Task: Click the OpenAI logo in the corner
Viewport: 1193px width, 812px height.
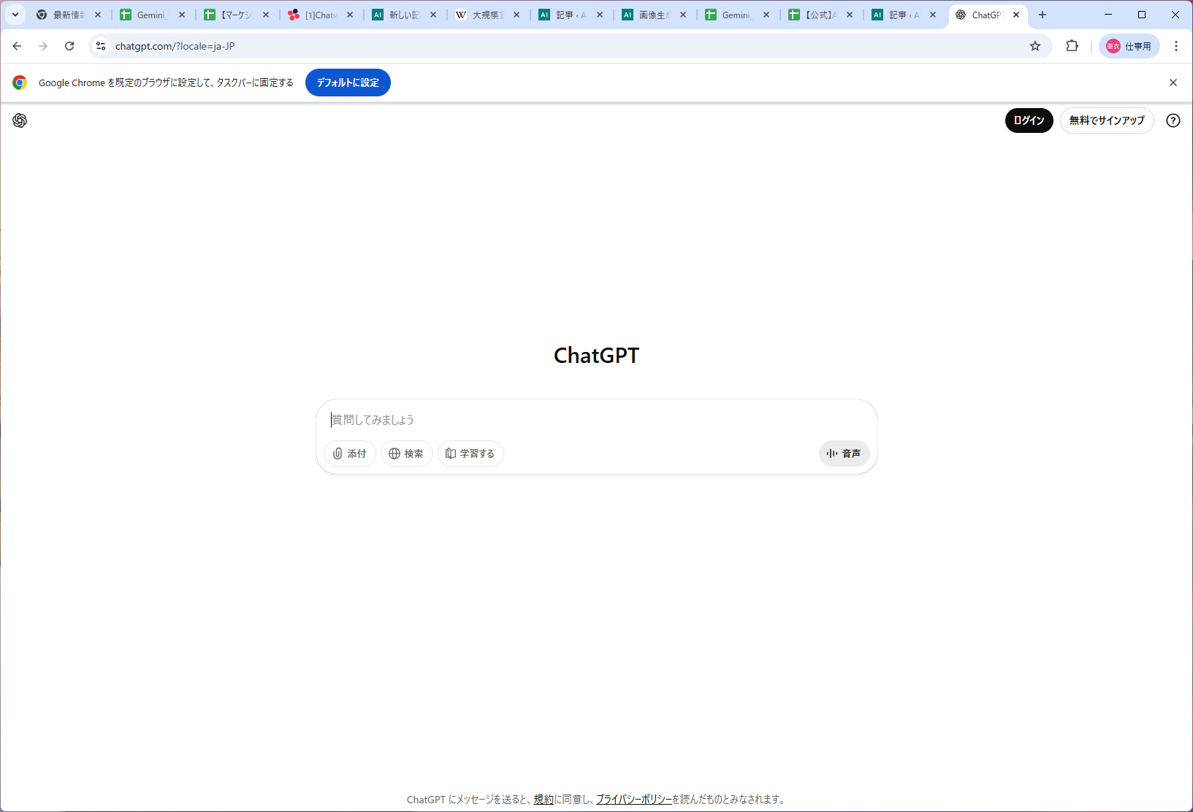Action: (20, 120)
